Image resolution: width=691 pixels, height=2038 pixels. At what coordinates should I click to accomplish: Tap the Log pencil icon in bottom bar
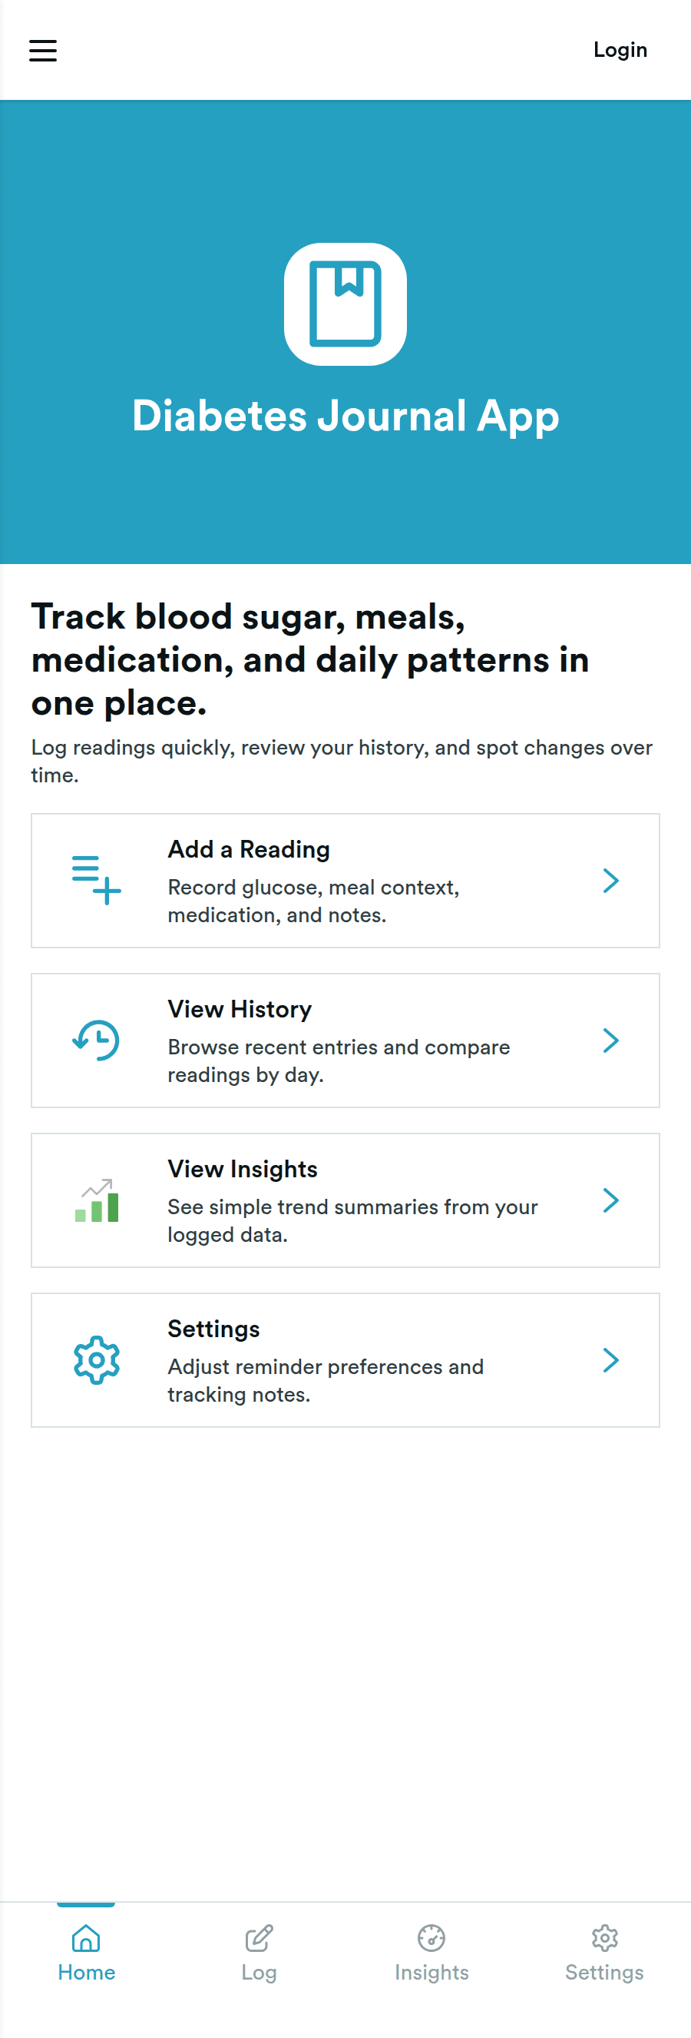pos(259,1937)
